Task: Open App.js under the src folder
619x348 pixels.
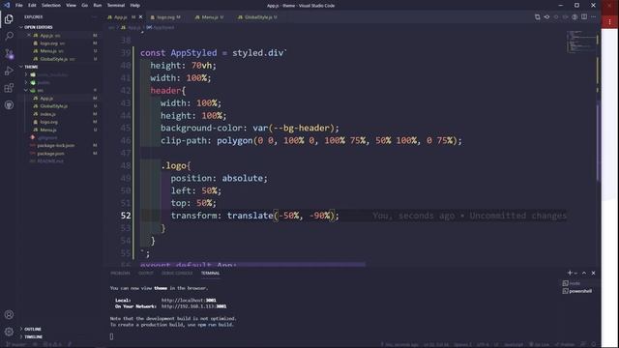Action: 46,99
